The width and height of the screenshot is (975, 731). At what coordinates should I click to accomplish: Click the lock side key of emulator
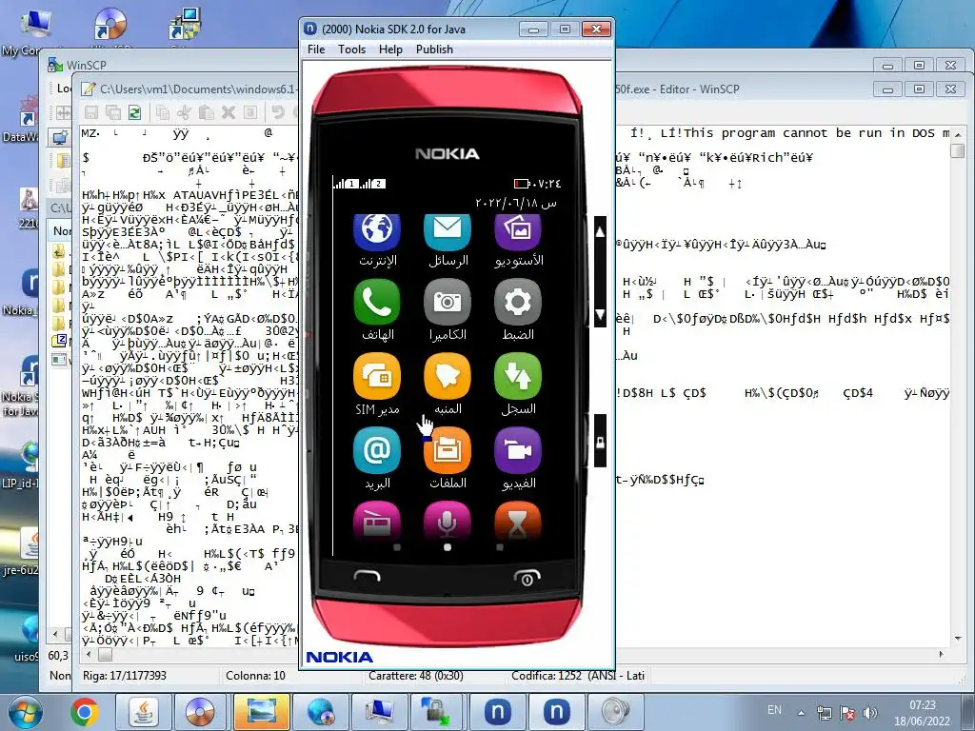600,441
